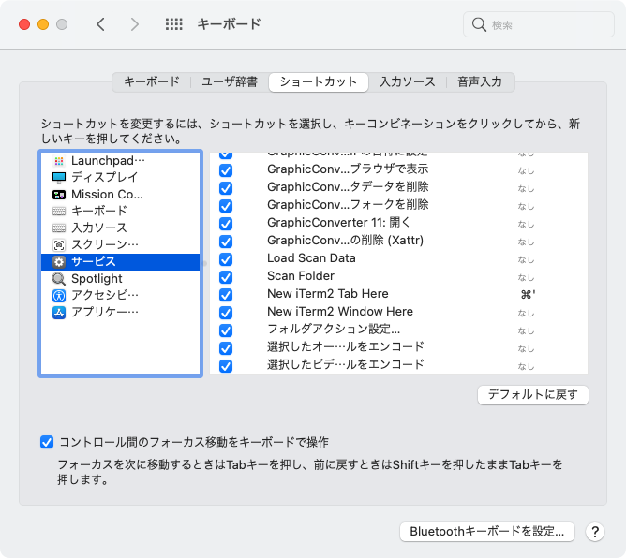
Task: Uncheck GraphicConv…の削除 (Xattr) service
Action: point(226,242)
